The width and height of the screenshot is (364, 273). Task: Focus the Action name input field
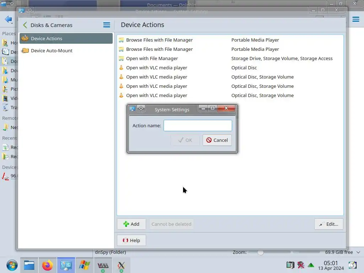(x=198, y=125)
